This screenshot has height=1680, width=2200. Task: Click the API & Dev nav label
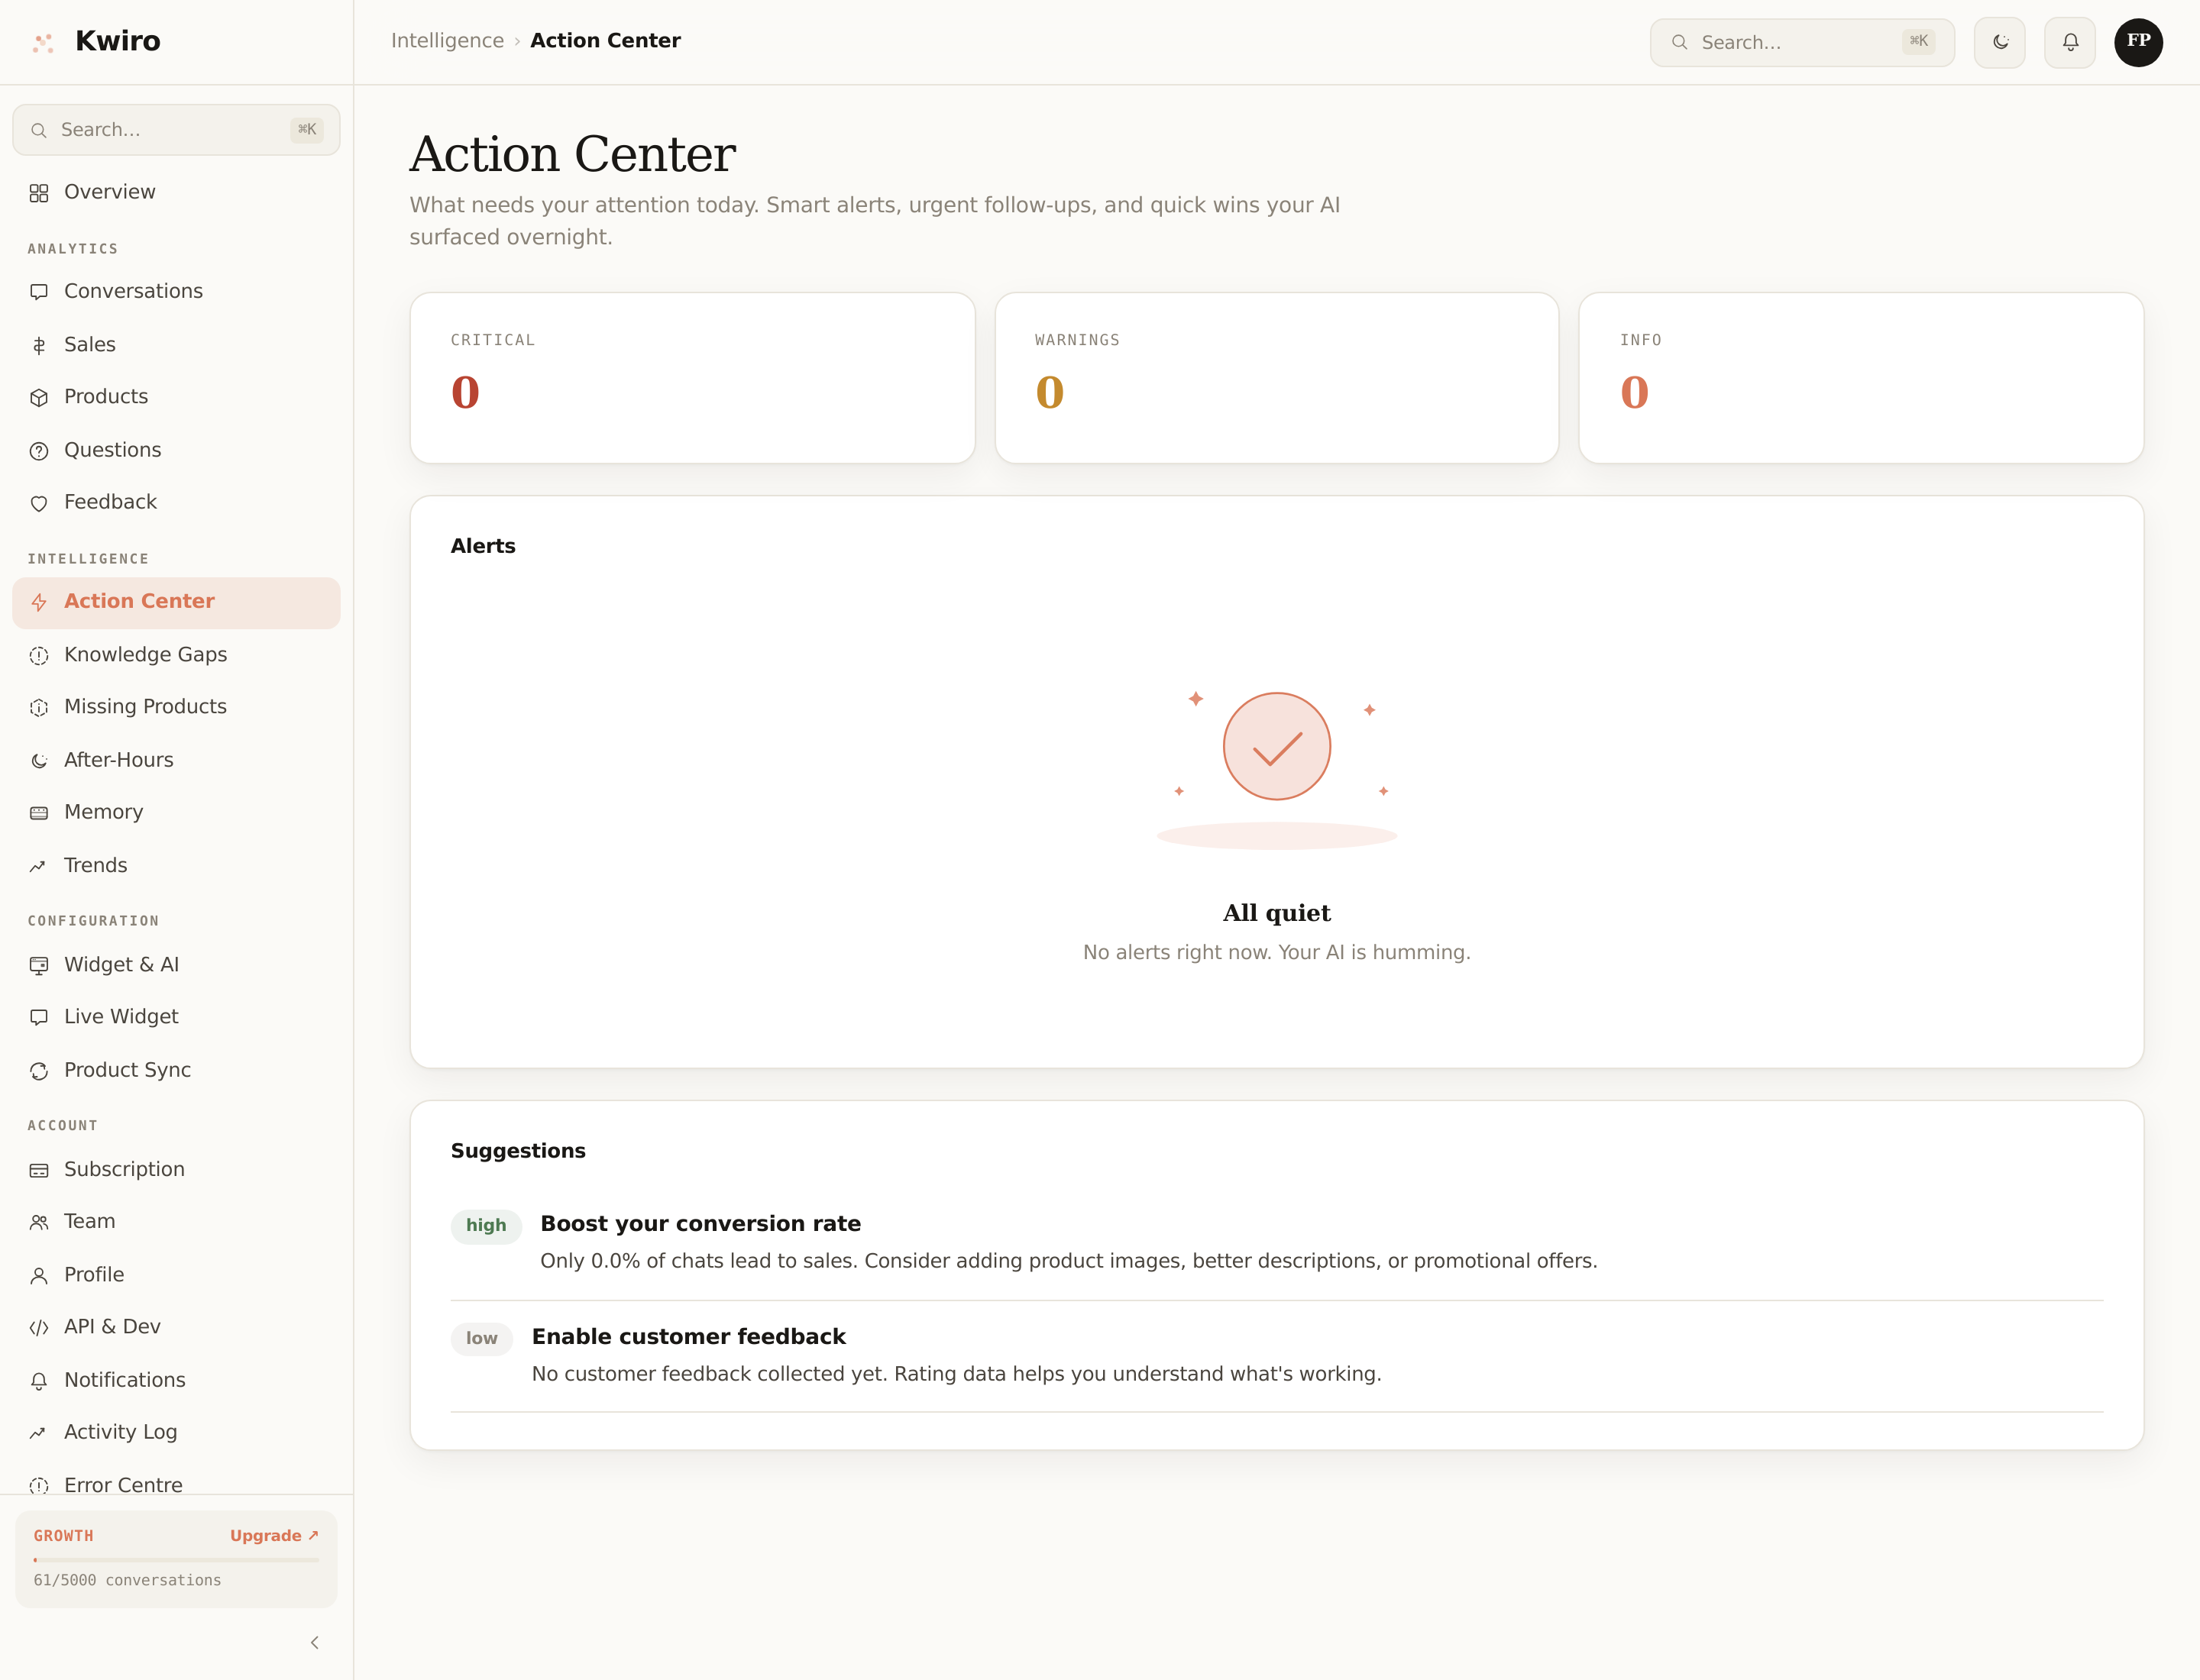coord(112,1327)
